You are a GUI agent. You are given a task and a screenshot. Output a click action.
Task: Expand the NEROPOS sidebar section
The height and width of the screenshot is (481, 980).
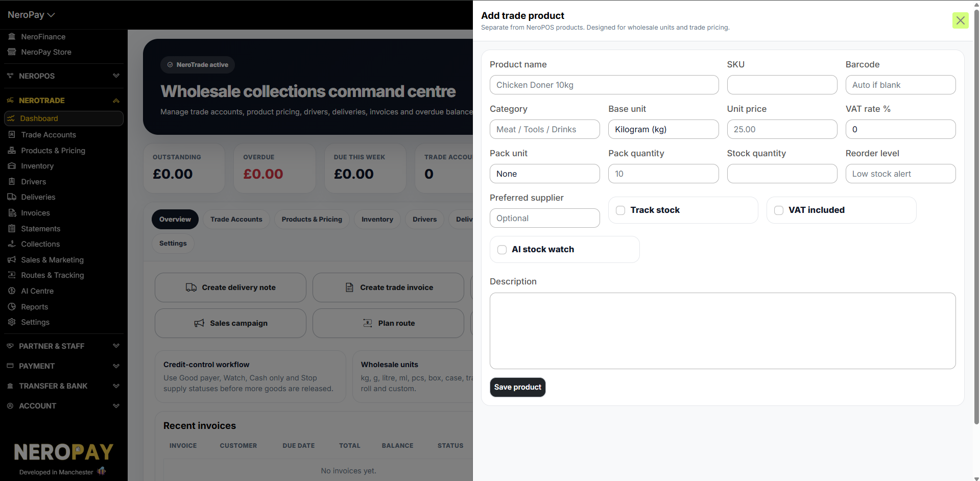point(64,76)
